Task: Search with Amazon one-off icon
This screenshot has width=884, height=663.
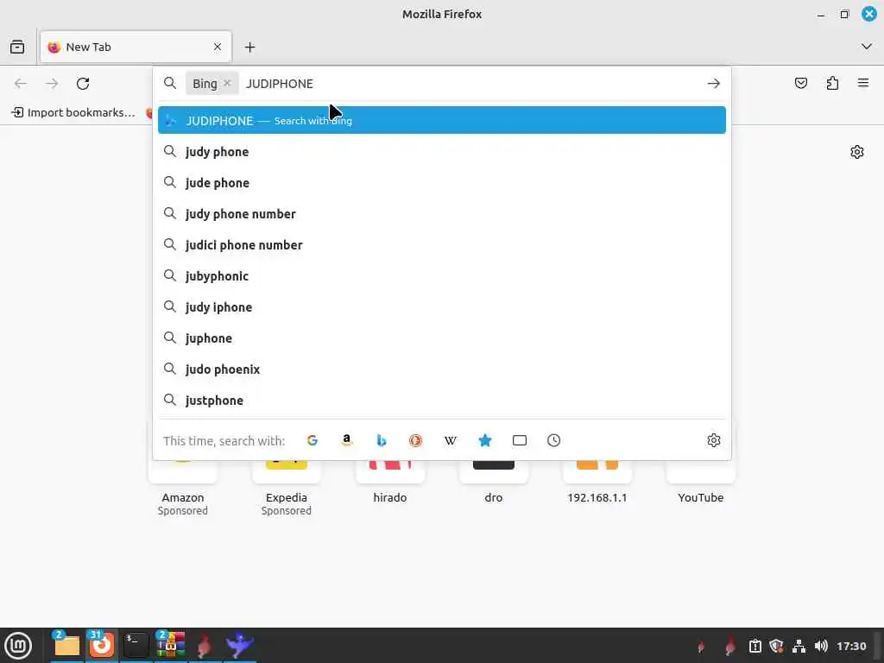Action: (347, 440)
